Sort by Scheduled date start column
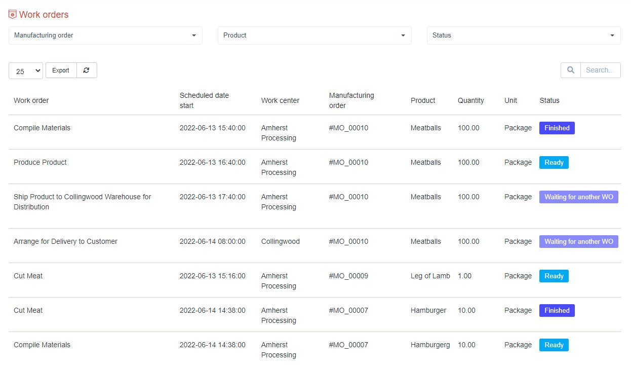This screenshot has height=366, width=631. [x=204, y=100]
